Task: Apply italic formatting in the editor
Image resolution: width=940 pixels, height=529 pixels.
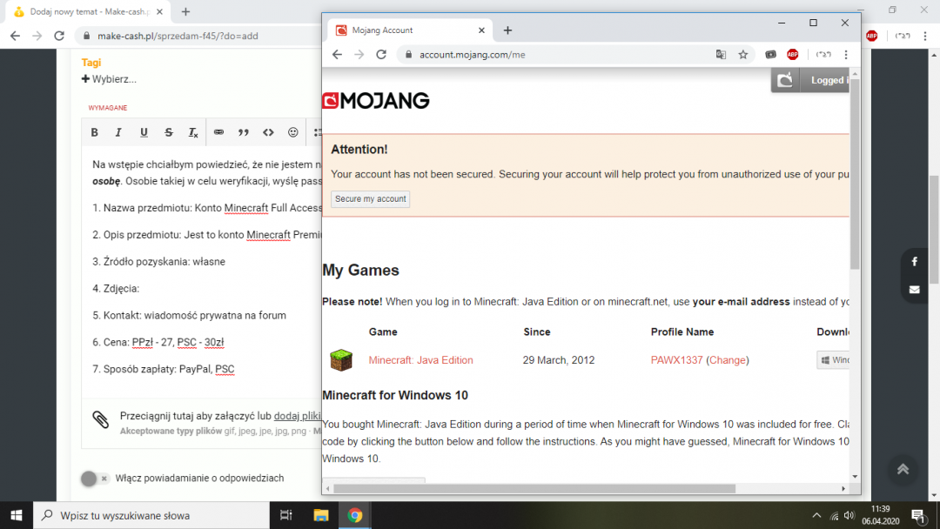Action: pyautogui.click(x=119, y=132)
